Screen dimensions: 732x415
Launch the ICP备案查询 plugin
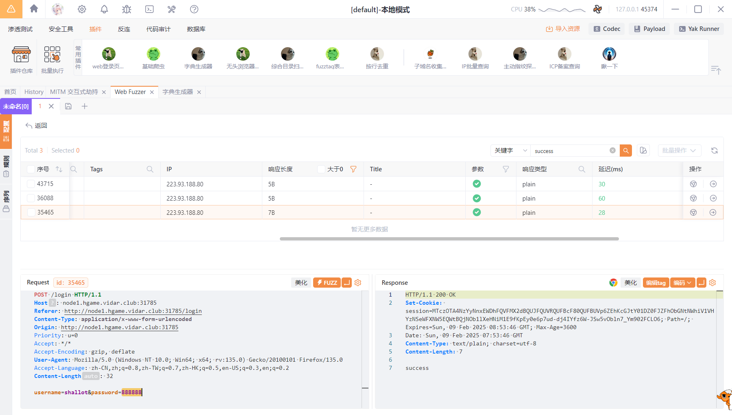tap(564, 58)
